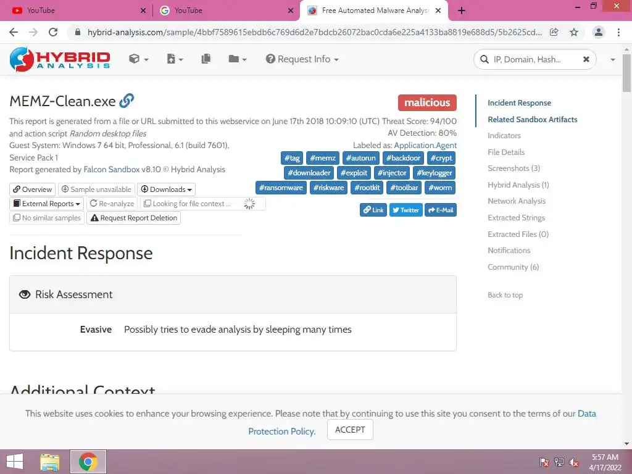Go to the Community (6) section
This screenshot has width=632, height=474.
tap(513, 267)
